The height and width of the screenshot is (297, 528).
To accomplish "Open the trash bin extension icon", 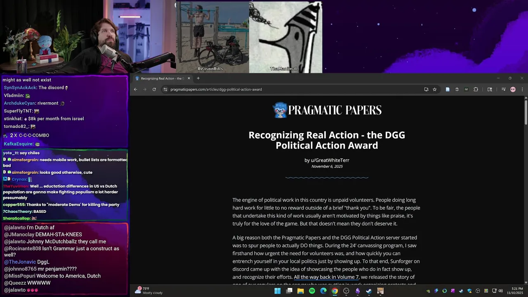I will [x=457, y=89].
